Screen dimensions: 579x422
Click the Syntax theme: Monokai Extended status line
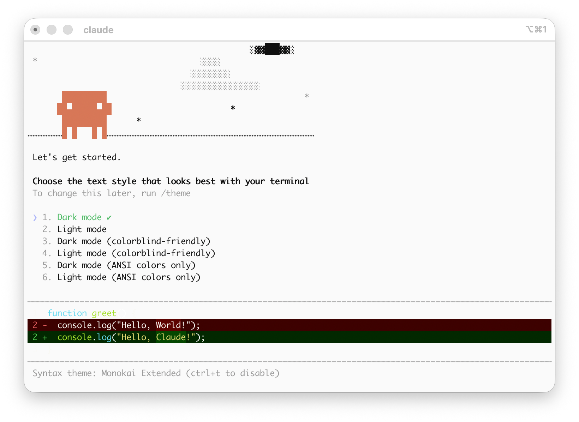(156, 373)
